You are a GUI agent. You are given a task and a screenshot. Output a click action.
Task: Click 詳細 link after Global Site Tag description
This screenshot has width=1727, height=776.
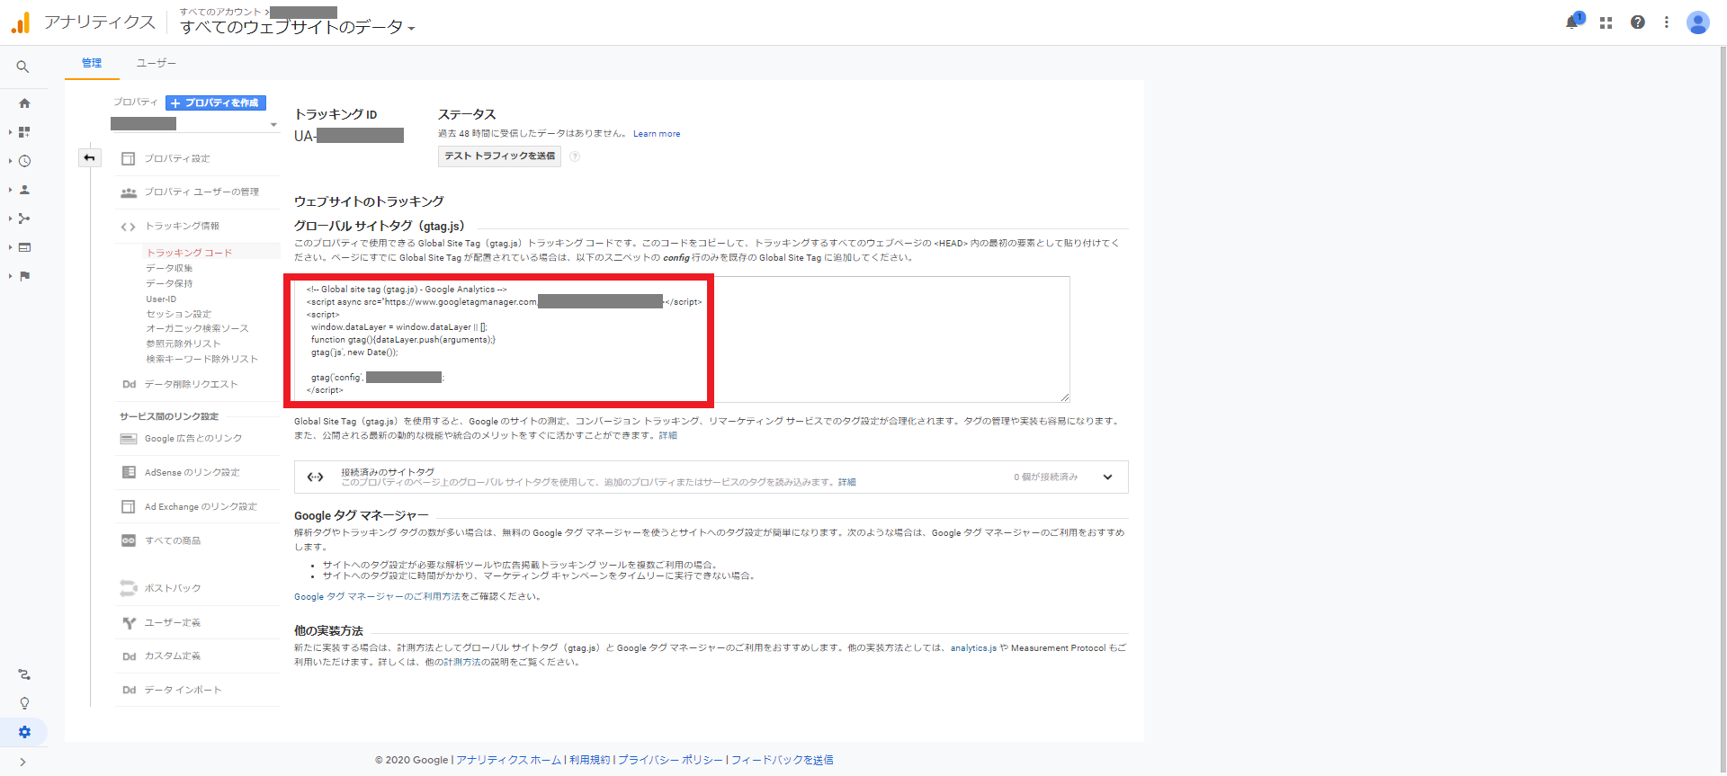pos(667,435)
